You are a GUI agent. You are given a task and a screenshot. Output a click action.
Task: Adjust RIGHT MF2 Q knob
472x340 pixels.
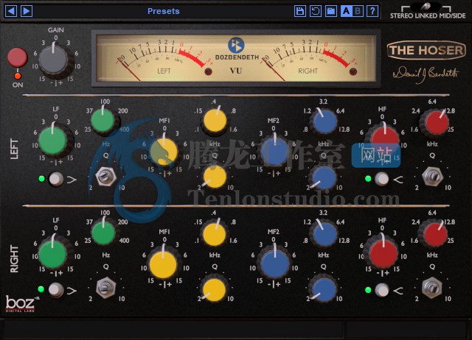click(x=324, y=289)
